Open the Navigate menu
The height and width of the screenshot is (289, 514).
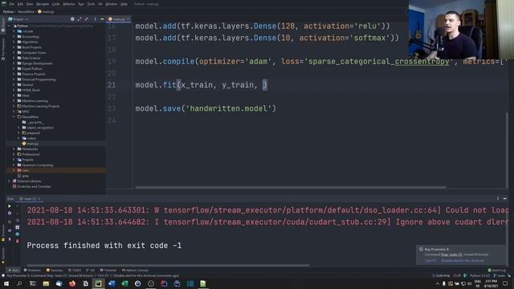43,4
